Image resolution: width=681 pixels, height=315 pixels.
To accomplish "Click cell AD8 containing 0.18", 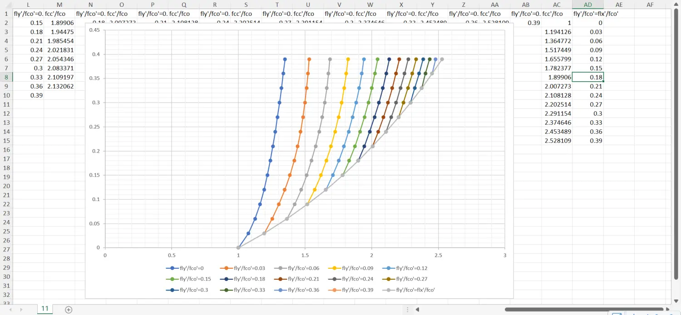I will pos(588,77).
